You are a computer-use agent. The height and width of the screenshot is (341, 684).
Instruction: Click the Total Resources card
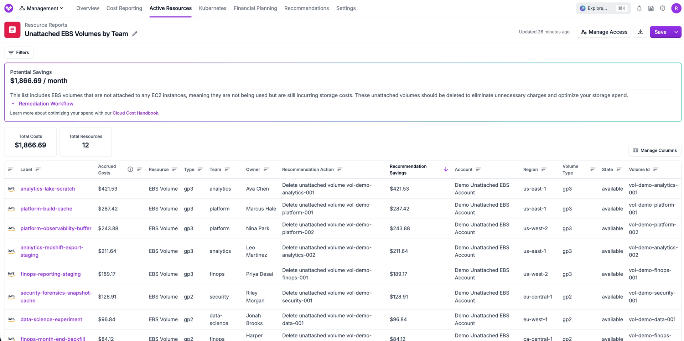(85, 142)
